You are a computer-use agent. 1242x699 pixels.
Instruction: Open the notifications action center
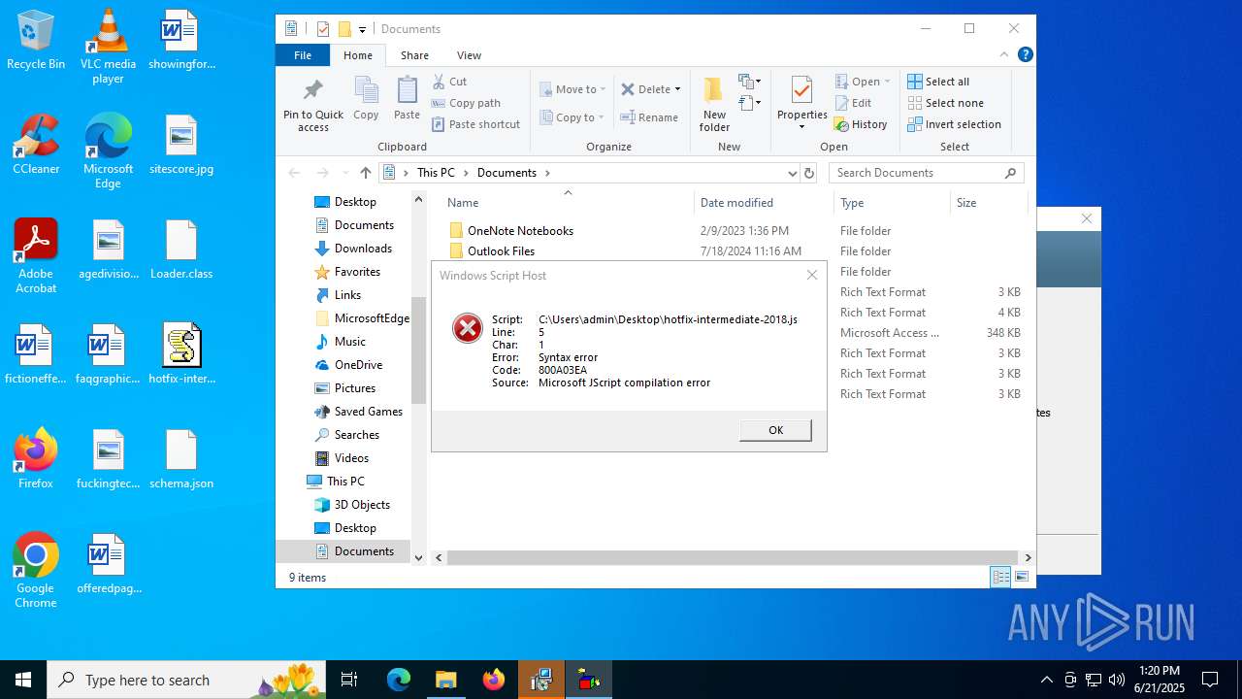click(x=1210, y=680)
